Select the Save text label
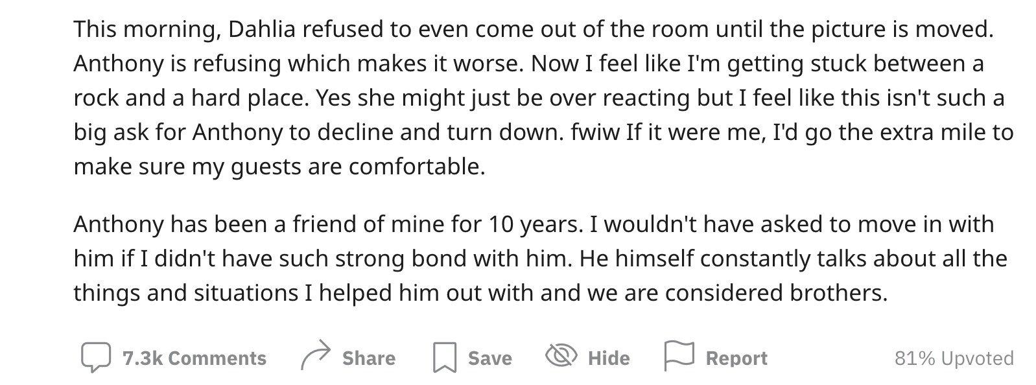Image resolution: width=1036 pixels, height=385 pixels. pyautogui.click(x=490, y=358)
